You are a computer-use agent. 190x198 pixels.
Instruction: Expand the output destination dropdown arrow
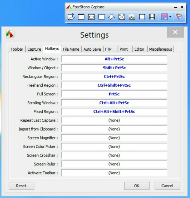(x=170, y=17)
